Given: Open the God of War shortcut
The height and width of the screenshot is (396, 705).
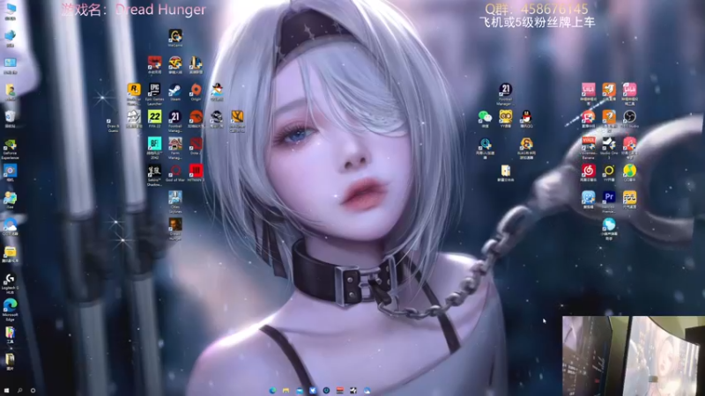Looking at the screenshot, I should coord(174,171).
